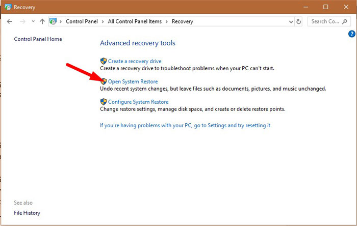The width and height of the screenshot is (357, 226).
Task: Open System Restore link
Action: tap(133, 81)
